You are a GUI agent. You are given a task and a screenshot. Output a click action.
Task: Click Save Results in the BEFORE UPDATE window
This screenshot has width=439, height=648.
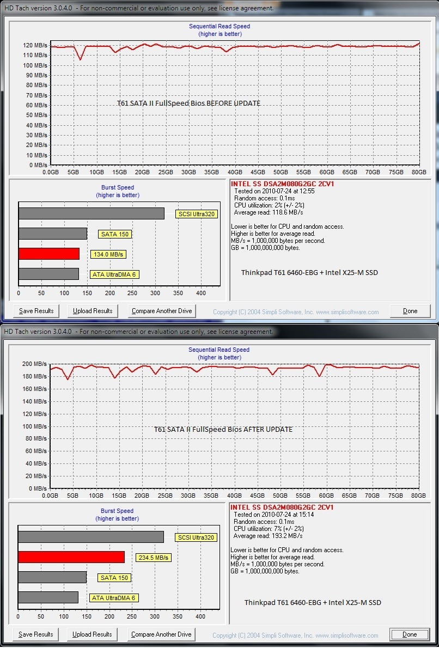[36, 311]
